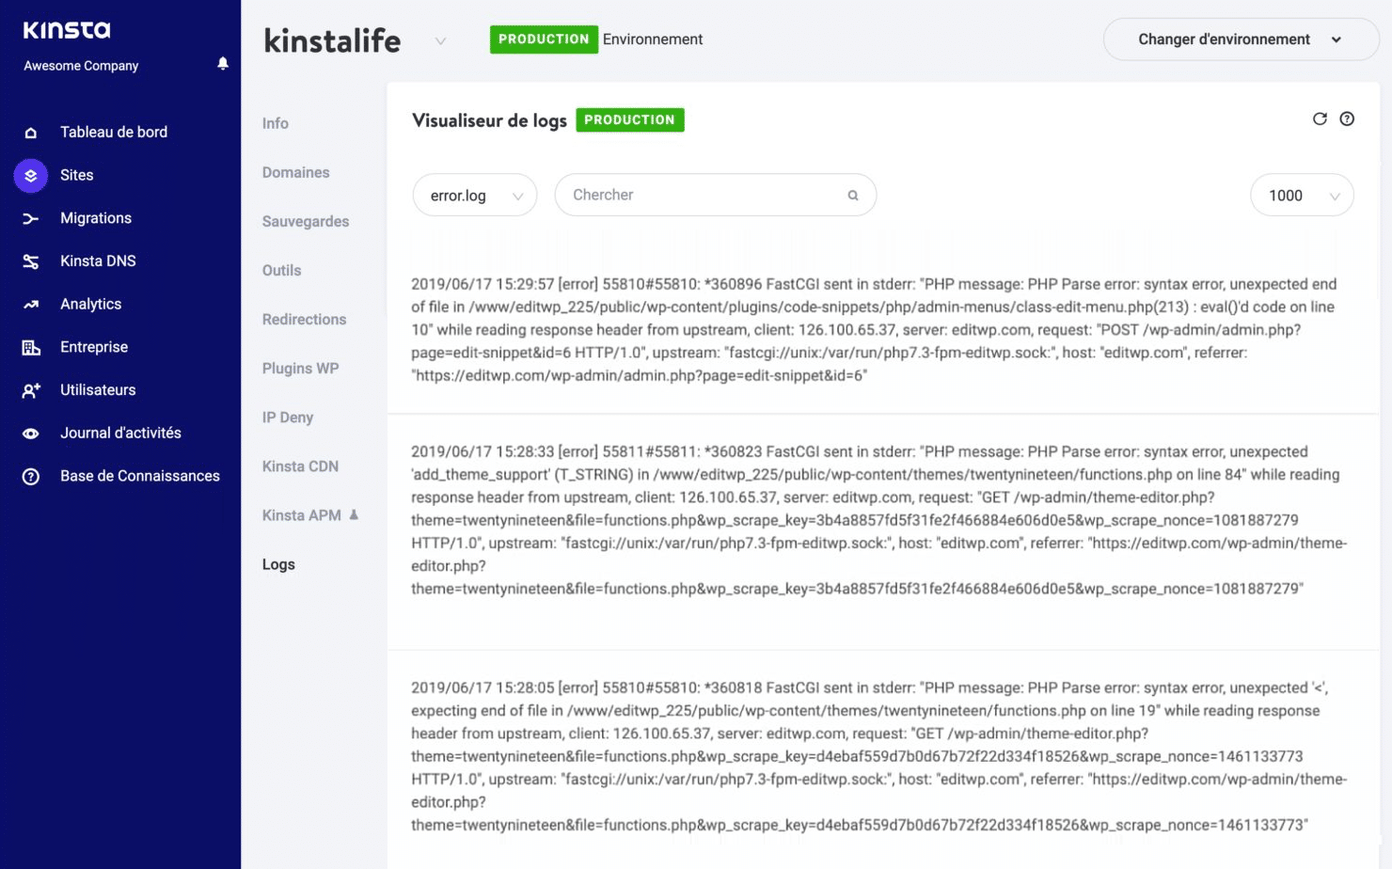Expand the Changer d'environnement dropdown

(x=1240, y=39)
